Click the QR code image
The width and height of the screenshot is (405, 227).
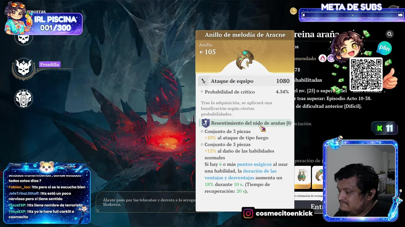click(x=366, y=74)
